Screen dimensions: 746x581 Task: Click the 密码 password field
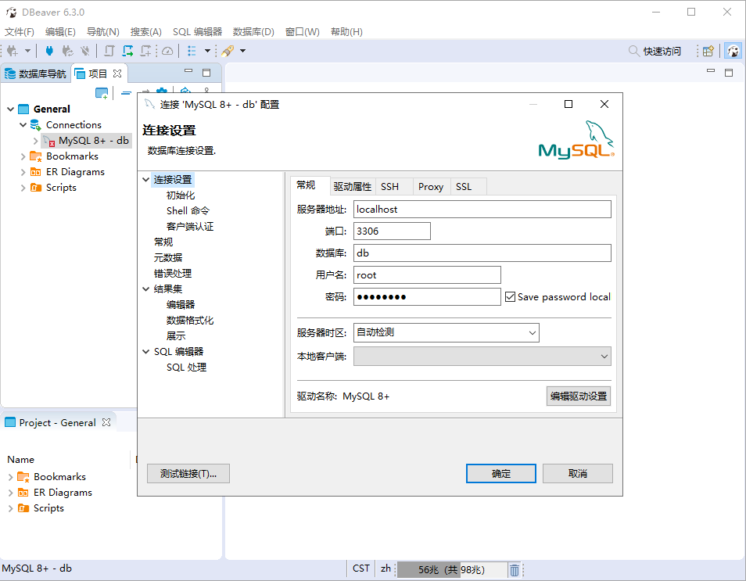tap(427, 297)
